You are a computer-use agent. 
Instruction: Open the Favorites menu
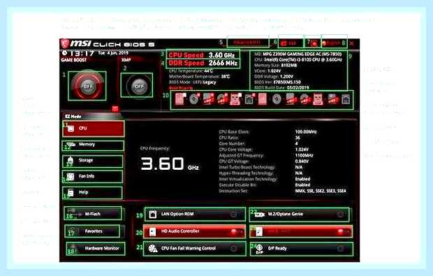click(92, 231)
